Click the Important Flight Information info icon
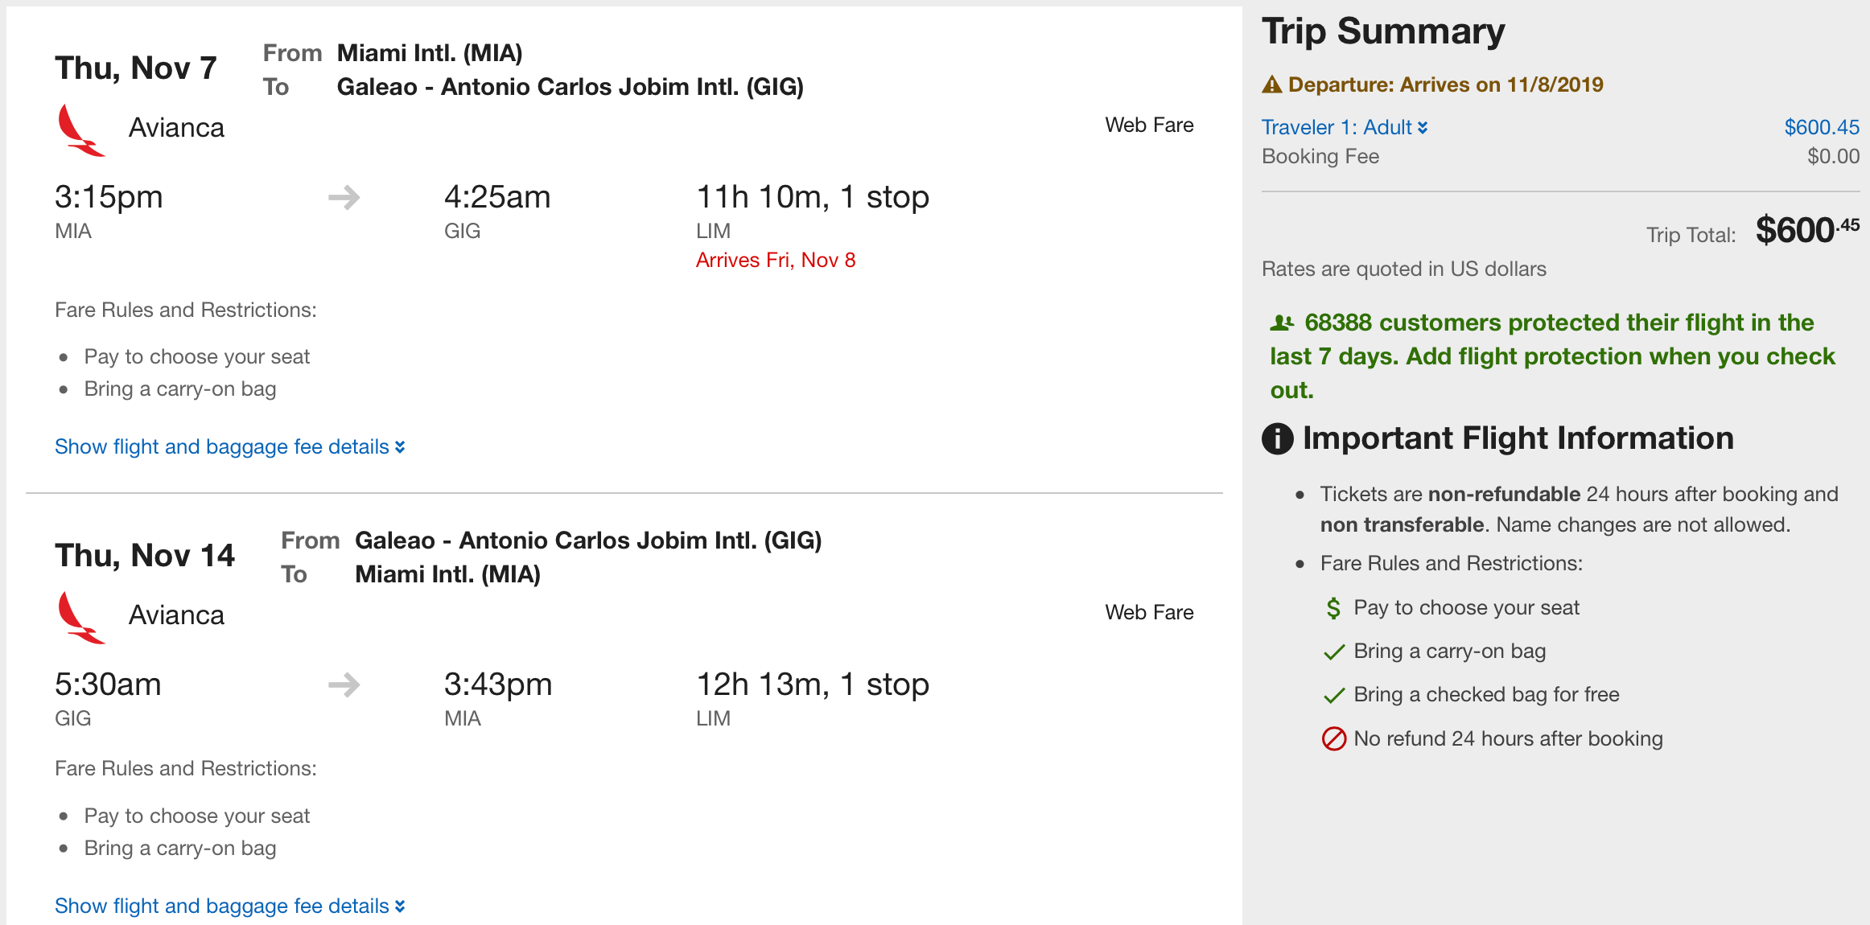 pyautogui.click(x=1277, y=439)
